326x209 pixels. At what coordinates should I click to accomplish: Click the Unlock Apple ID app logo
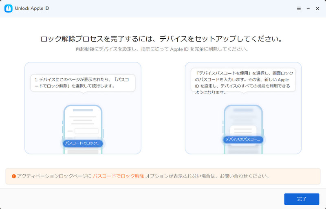tap(8, 9)
